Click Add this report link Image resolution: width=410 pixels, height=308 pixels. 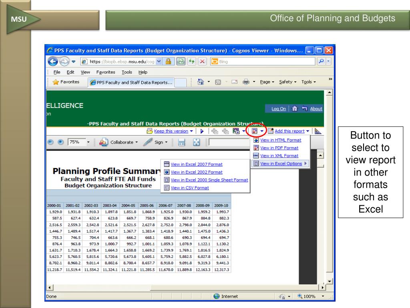[289, 131]
